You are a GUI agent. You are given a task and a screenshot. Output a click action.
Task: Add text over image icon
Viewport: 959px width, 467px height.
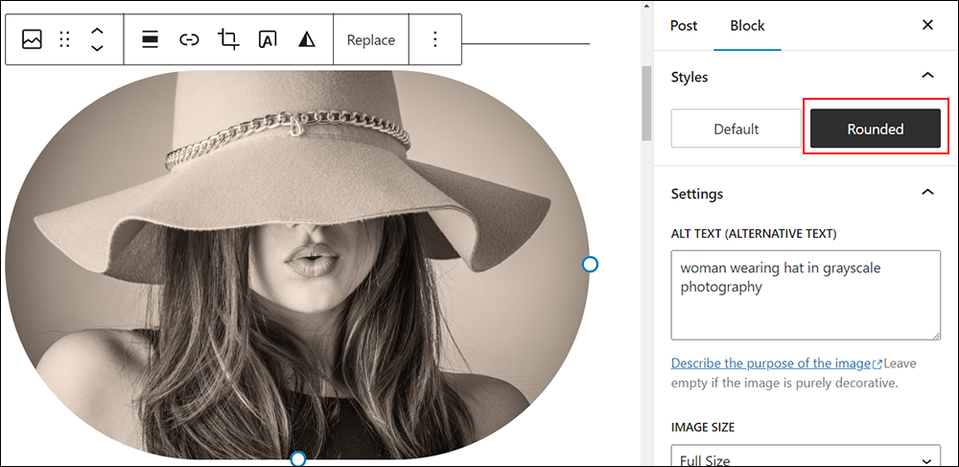[268, 39]
